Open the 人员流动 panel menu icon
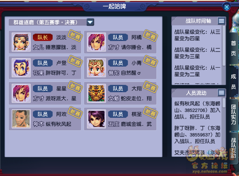Image resolution: width=239 pixels, height=176 pixels. click(221, 92)
